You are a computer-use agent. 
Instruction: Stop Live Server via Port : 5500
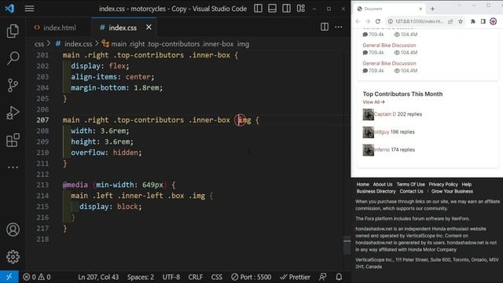pyautogui.click(x=251, y=277)
